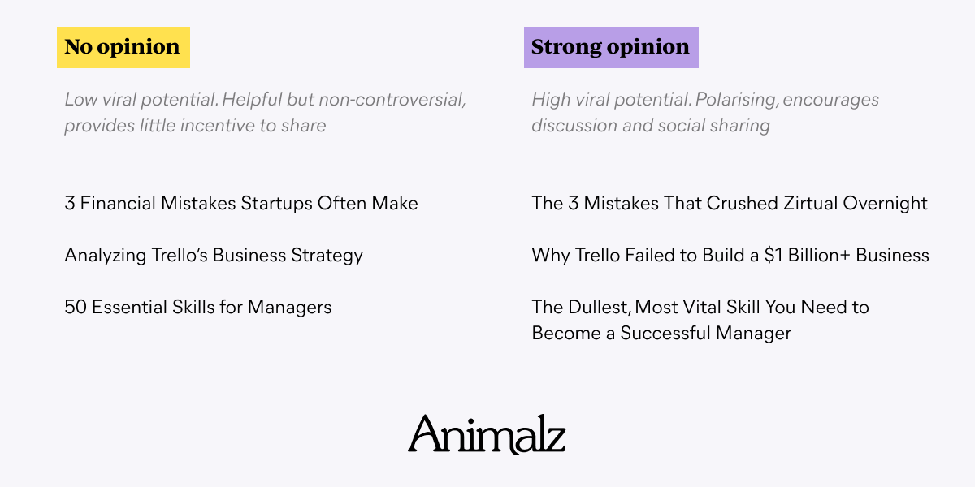The width and height of the screenshot is (975, 487).
Task: Click "3 Financial Mistakes Startups Often Make" headline
Action: click(x=241, y=203)
